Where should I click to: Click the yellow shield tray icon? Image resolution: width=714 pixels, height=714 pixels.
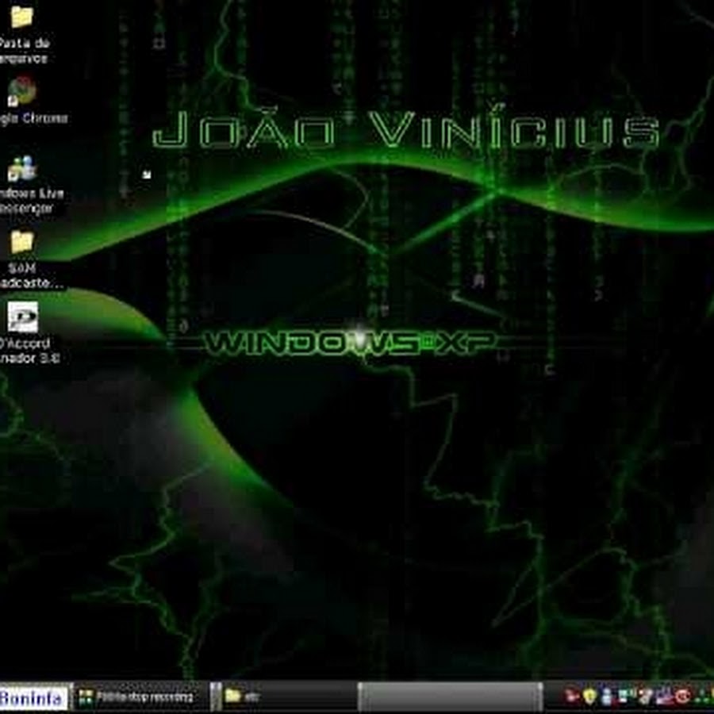pos(589,697)
